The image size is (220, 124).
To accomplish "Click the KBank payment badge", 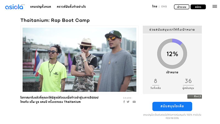I will click(194, 97).
